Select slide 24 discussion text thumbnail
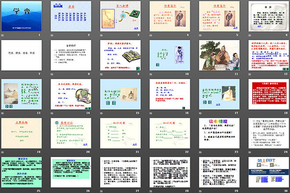The width and height of the screenshot is (290, 193). coord(269,133)
